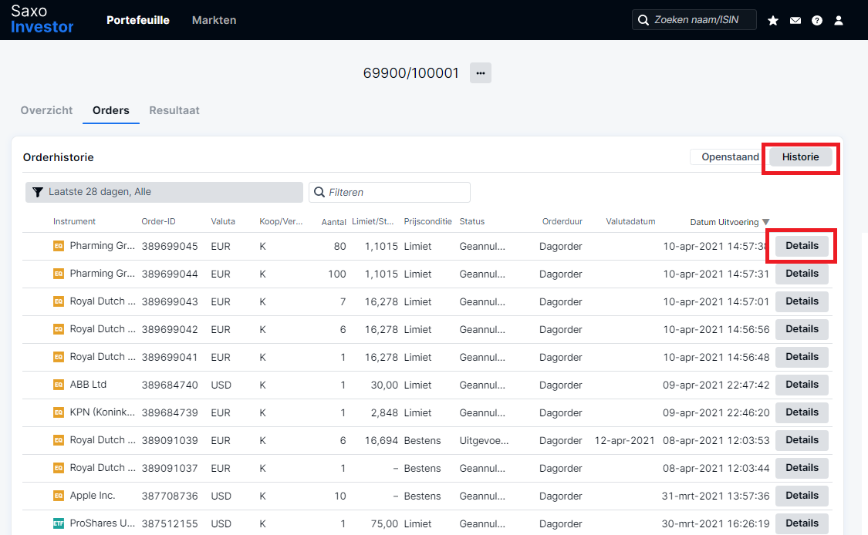This screenshot has width=868, height=535.
Task: Click EQ icon of order 389091037
Action: coord(58,467)
